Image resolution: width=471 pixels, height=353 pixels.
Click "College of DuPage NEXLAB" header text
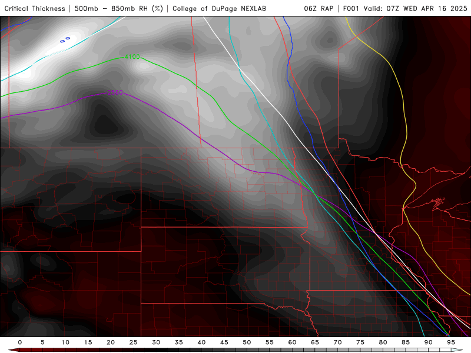click(x=219, y=8)
